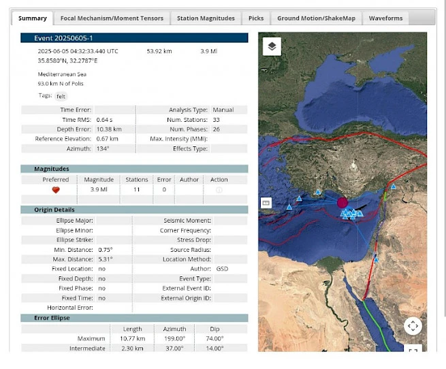Click the southernmost station triangle near Red Sea
This screenshot has width=446, height=369.
[375, 259]
